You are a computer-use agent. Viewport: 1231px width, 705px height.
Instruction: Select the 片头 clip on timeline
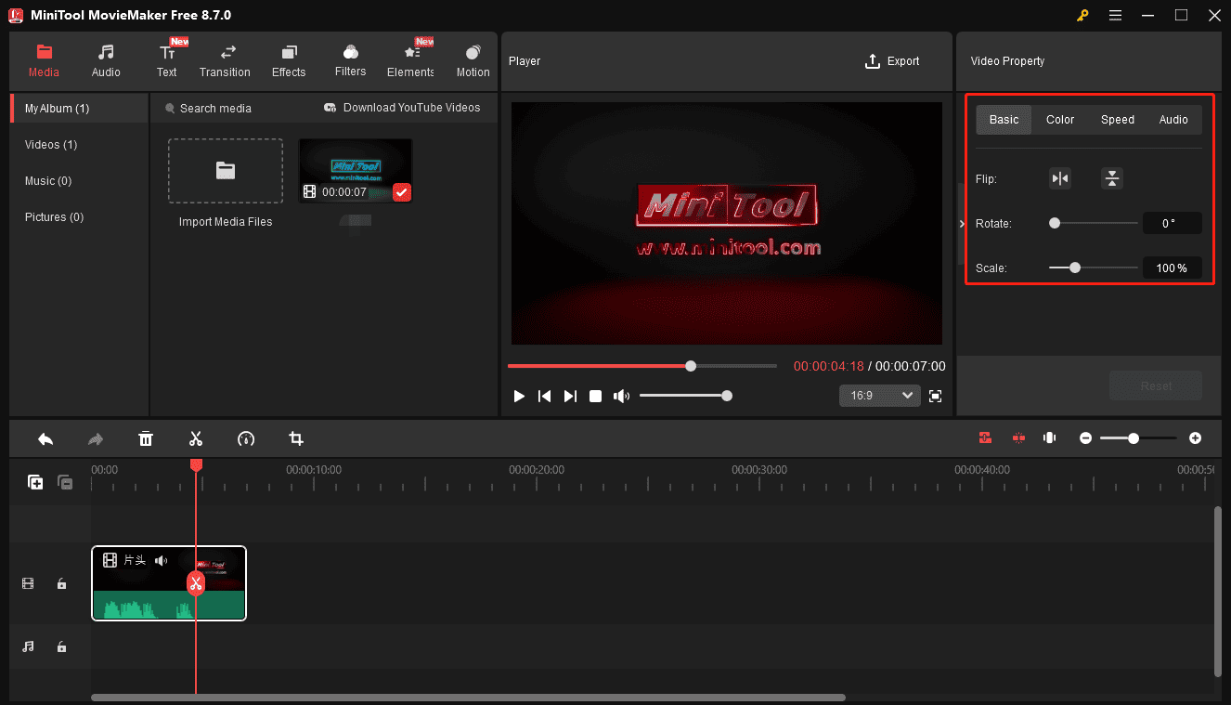(169, 583)
